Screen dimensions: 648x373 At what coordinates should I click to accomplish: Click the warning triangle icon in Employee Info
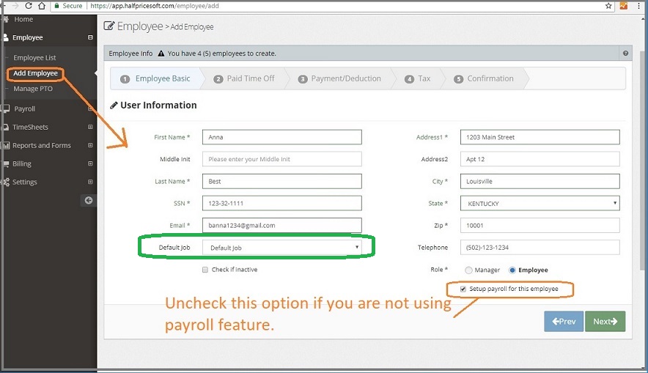pos(161,53)
